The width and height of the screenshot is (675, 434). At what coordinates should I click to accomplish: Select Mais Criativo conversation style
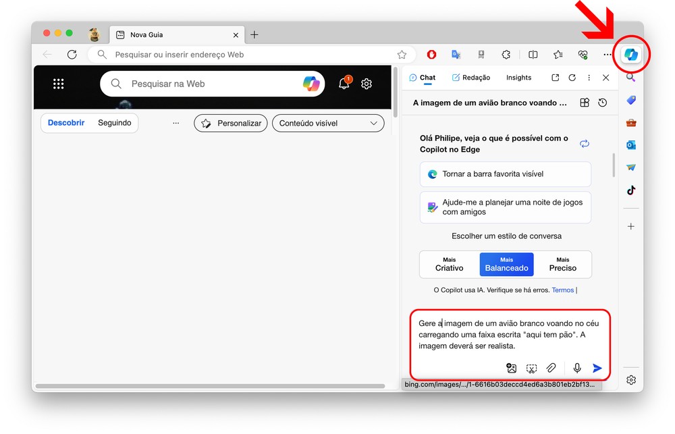coord(449,265)
